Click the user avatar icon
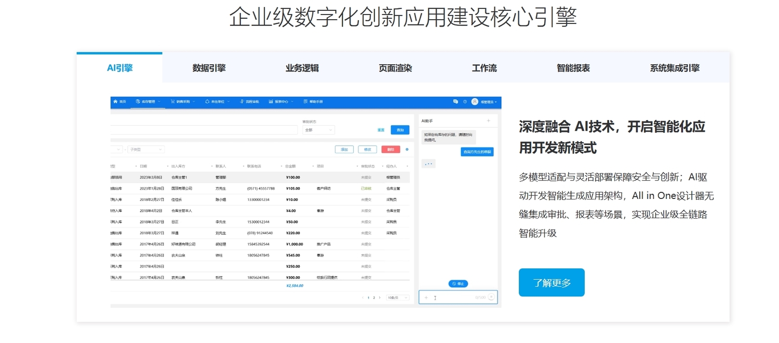The height and width of the screenshot is (343, 779). click(x=475, y=102)
